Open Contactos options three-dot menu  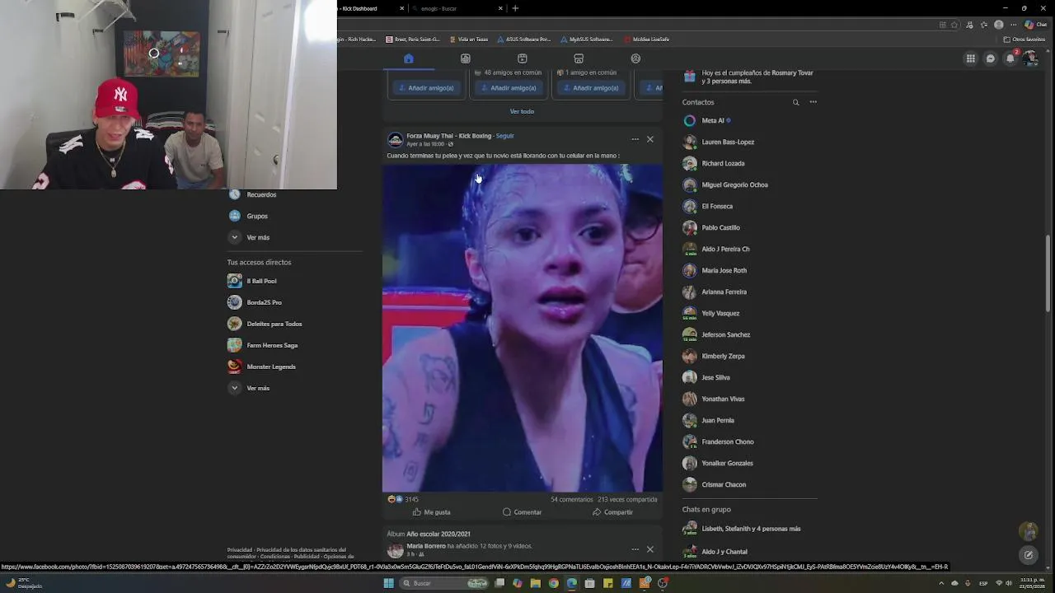(813, 102)
